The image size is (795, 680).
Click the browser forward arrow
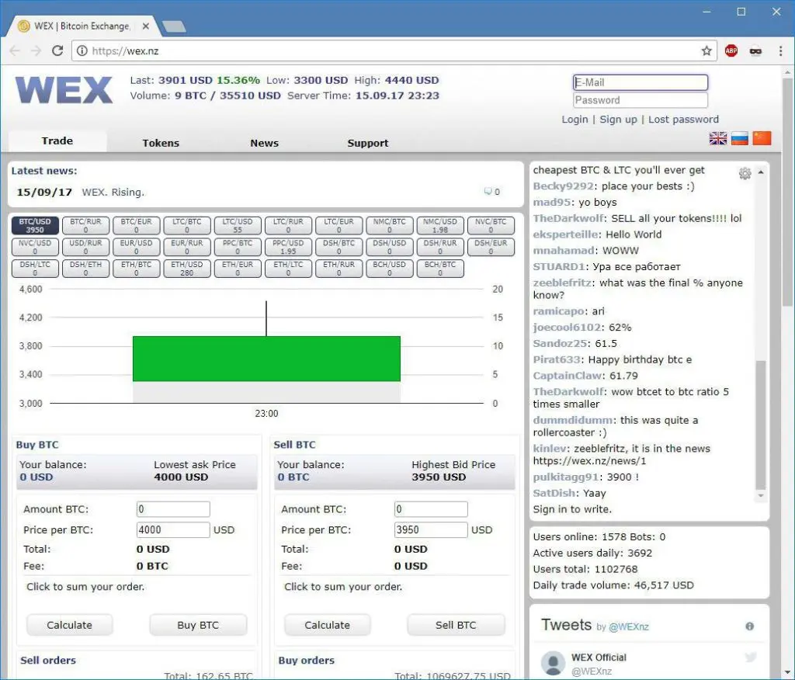coord(36,50)
